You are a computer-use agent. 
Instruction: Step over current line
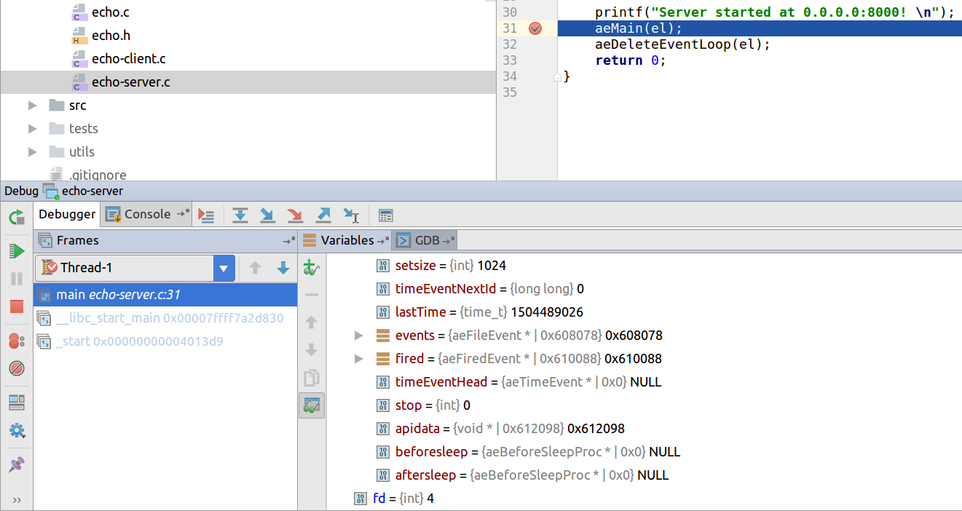coord(240,215)
